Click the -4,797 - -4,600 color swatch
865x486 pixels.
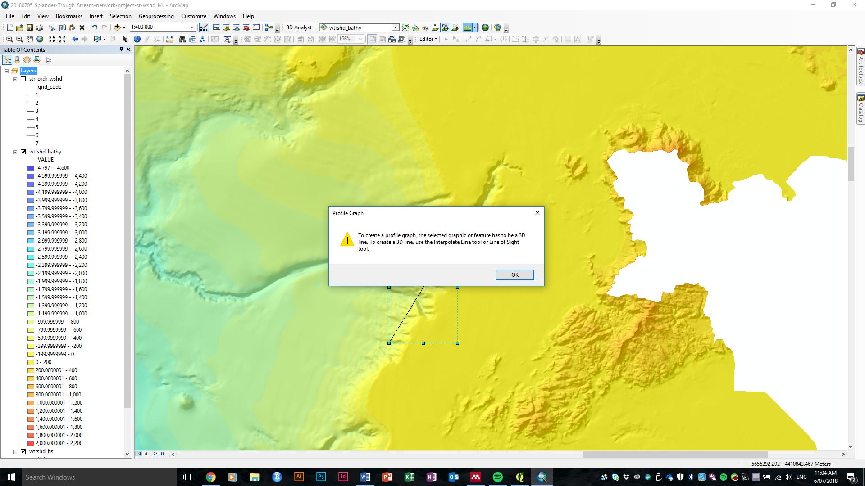[31, 168]
